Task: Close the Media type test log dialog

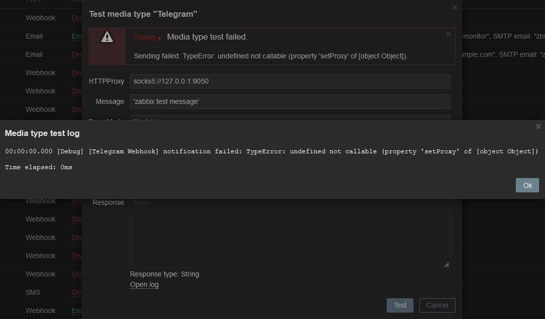Action: point(538,127)
